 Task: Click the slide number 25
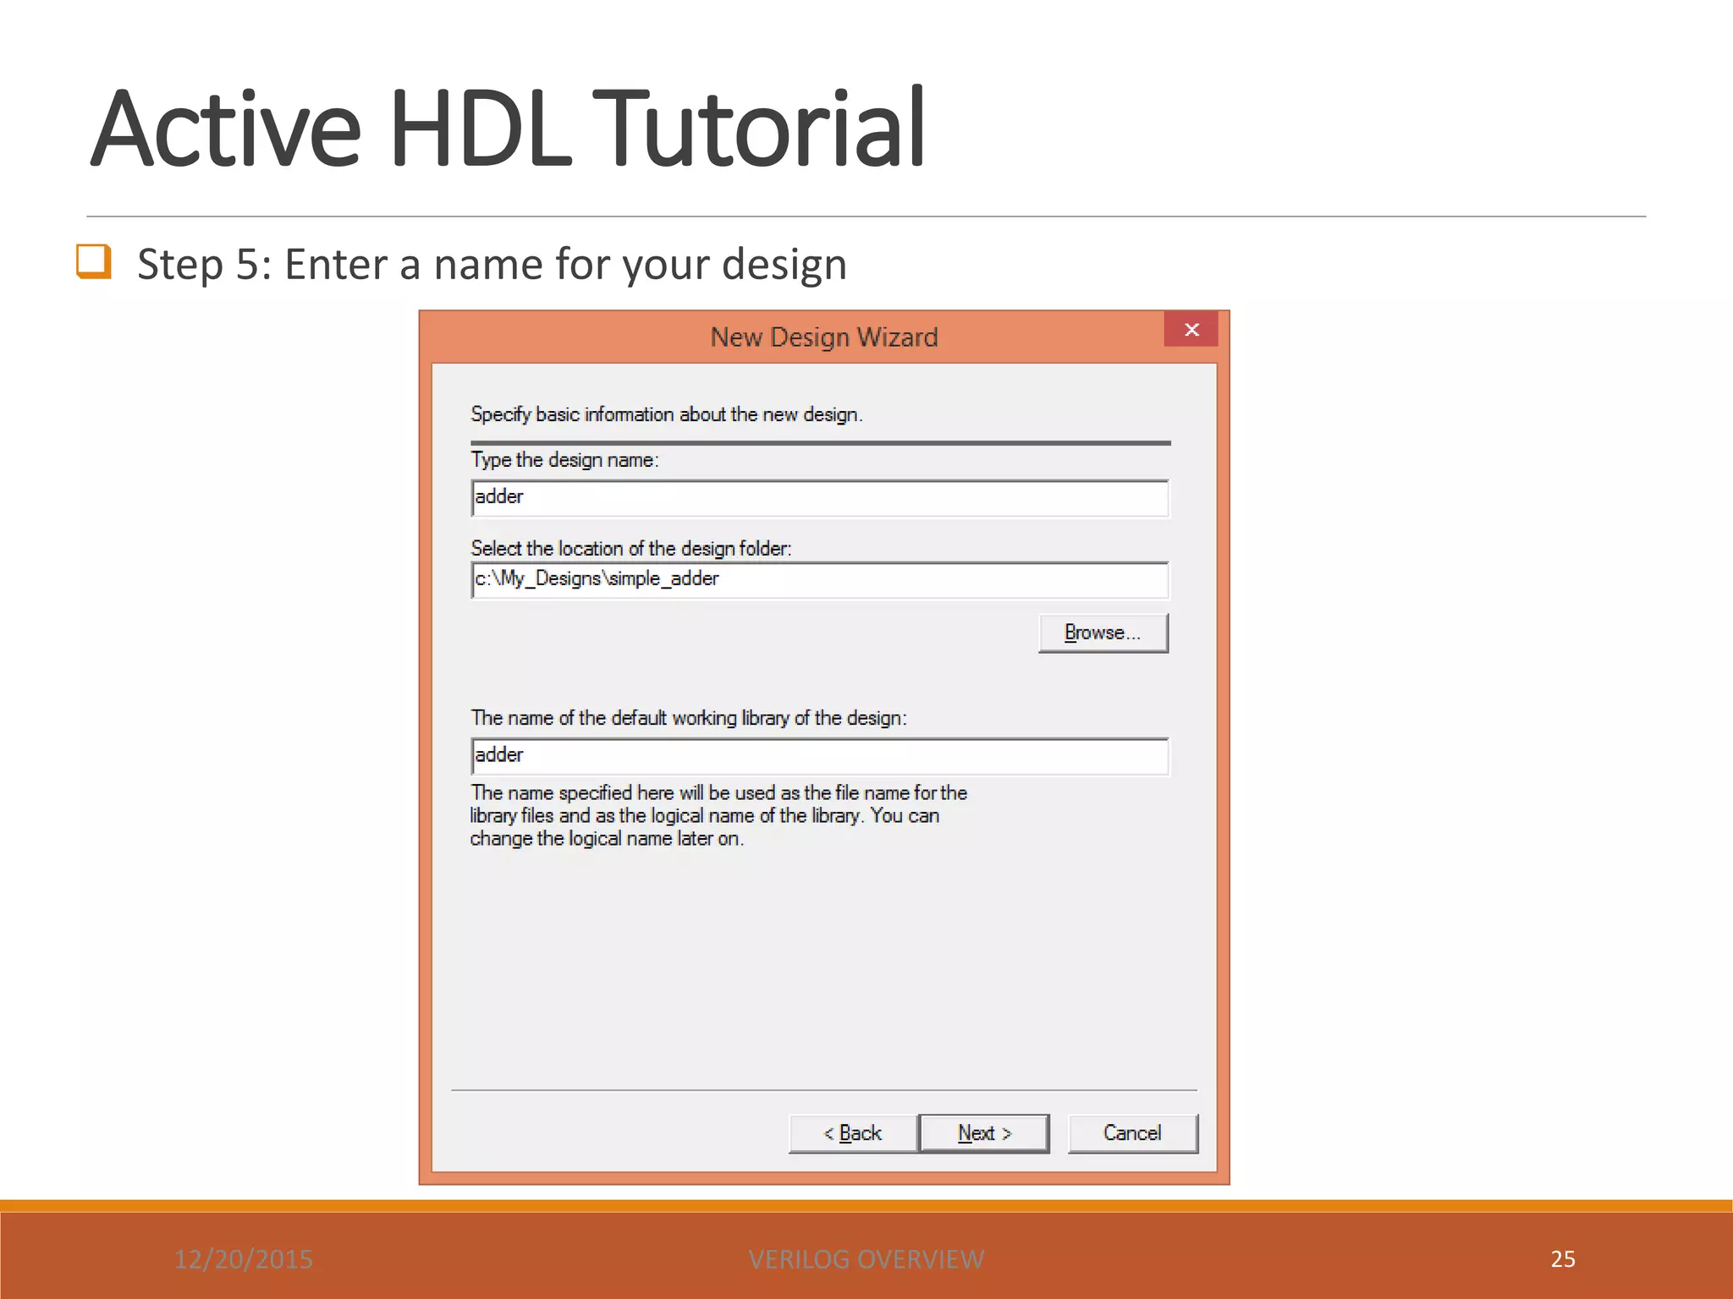point(1563,1259)
